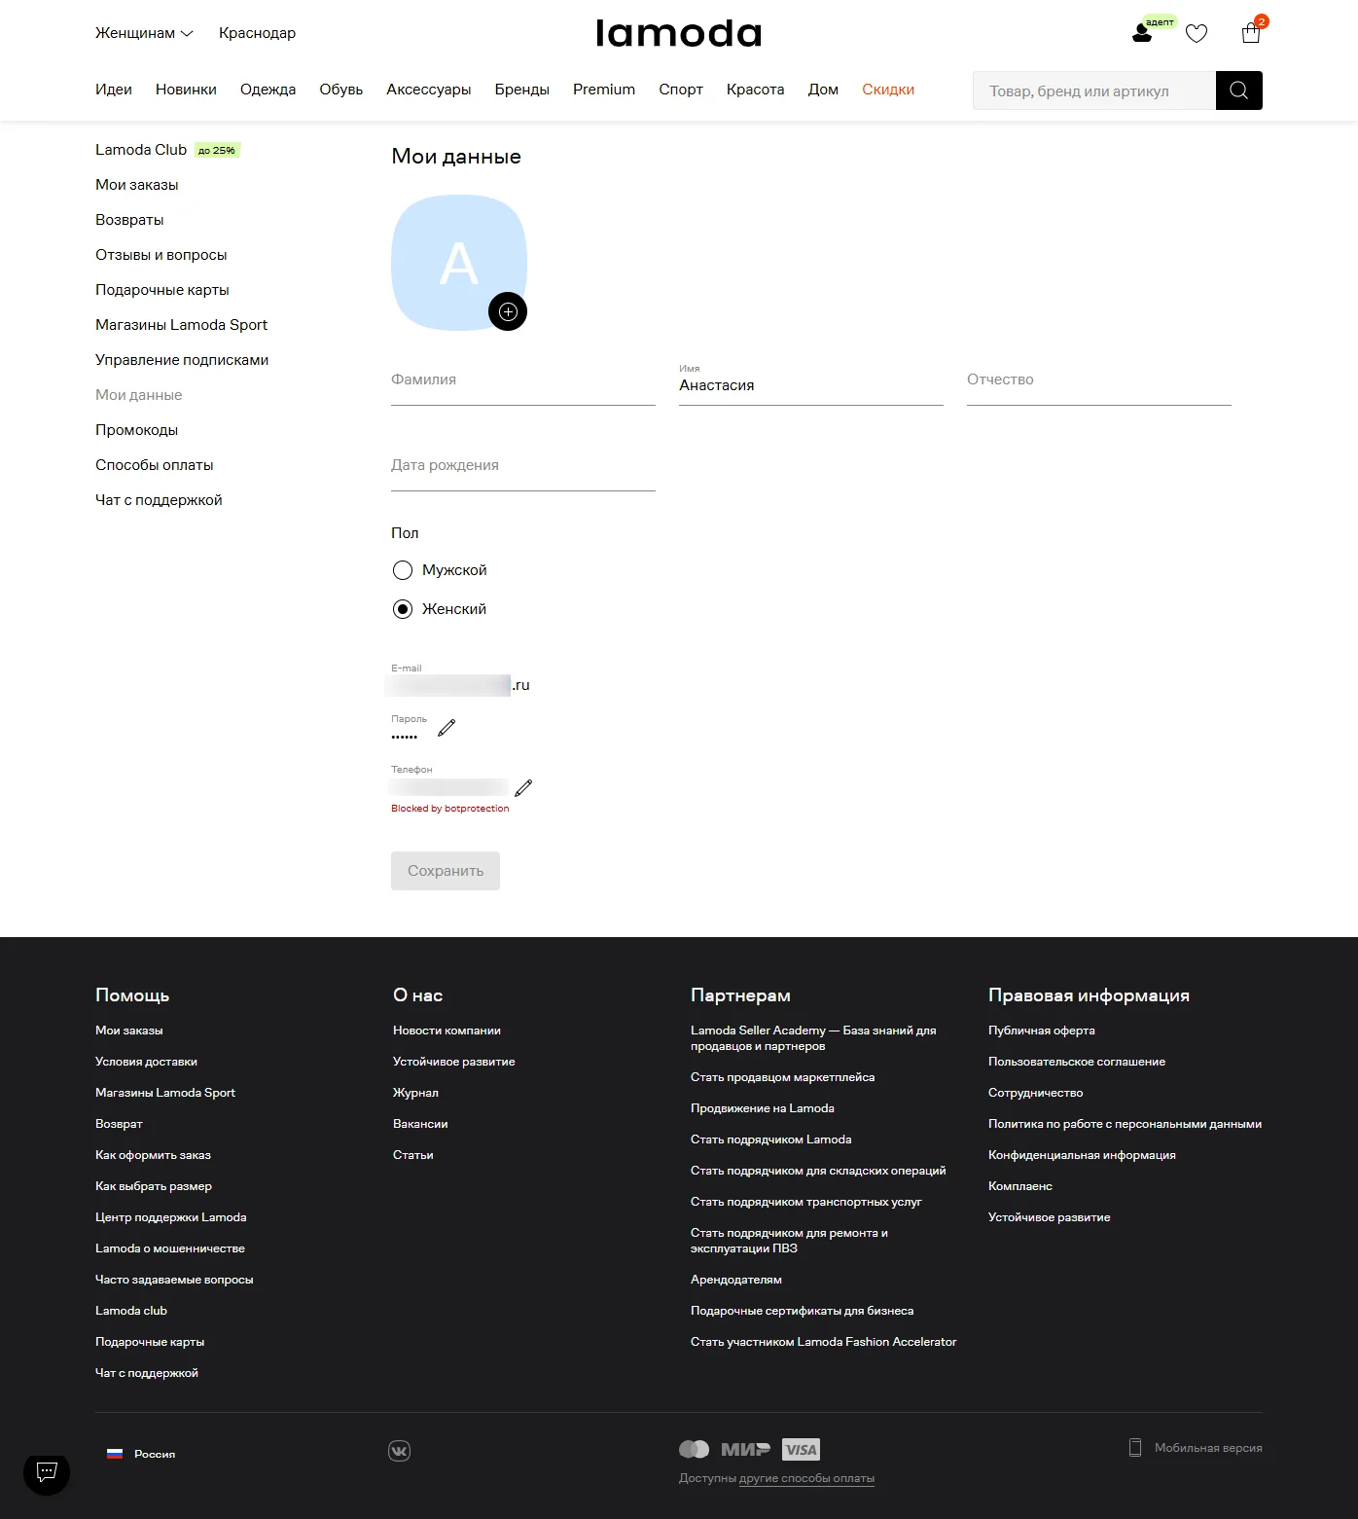
Task: Click the product search field
Action: point(1094,90)
